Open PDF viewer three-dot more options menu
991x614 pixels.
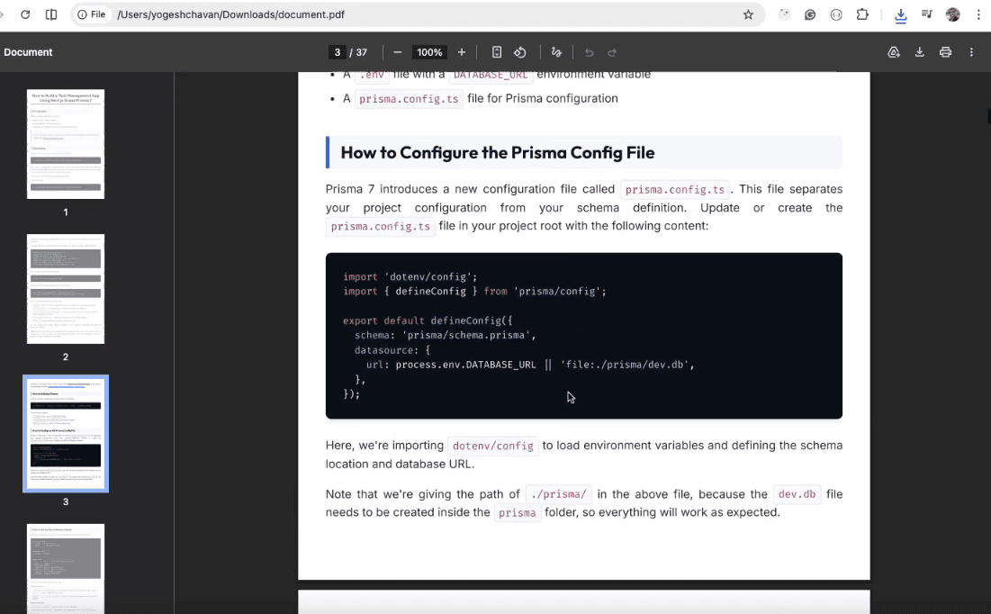[971, 52]
